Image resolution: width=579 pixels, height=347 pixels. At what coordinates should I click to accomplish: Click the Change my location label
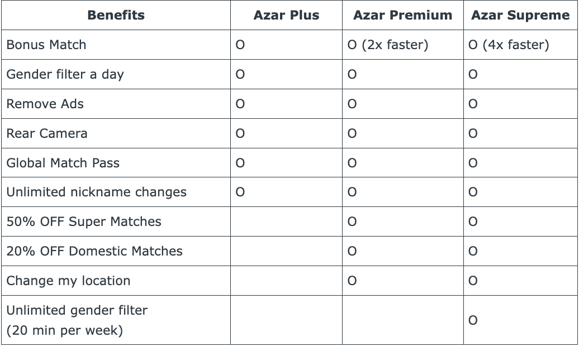(68, 281)
